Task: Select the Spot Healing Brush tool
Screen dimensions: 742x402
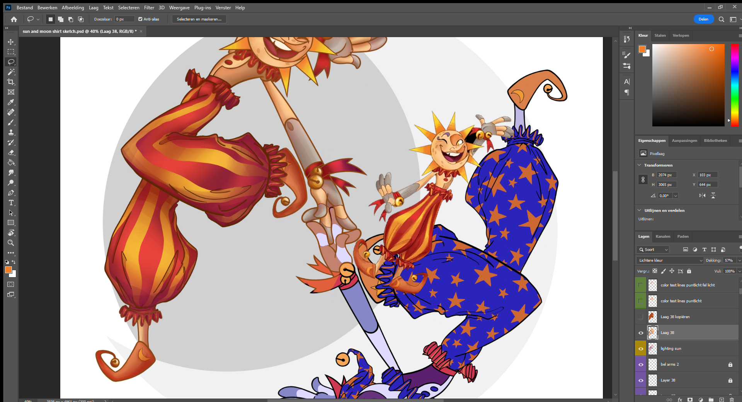Action: 11,112
